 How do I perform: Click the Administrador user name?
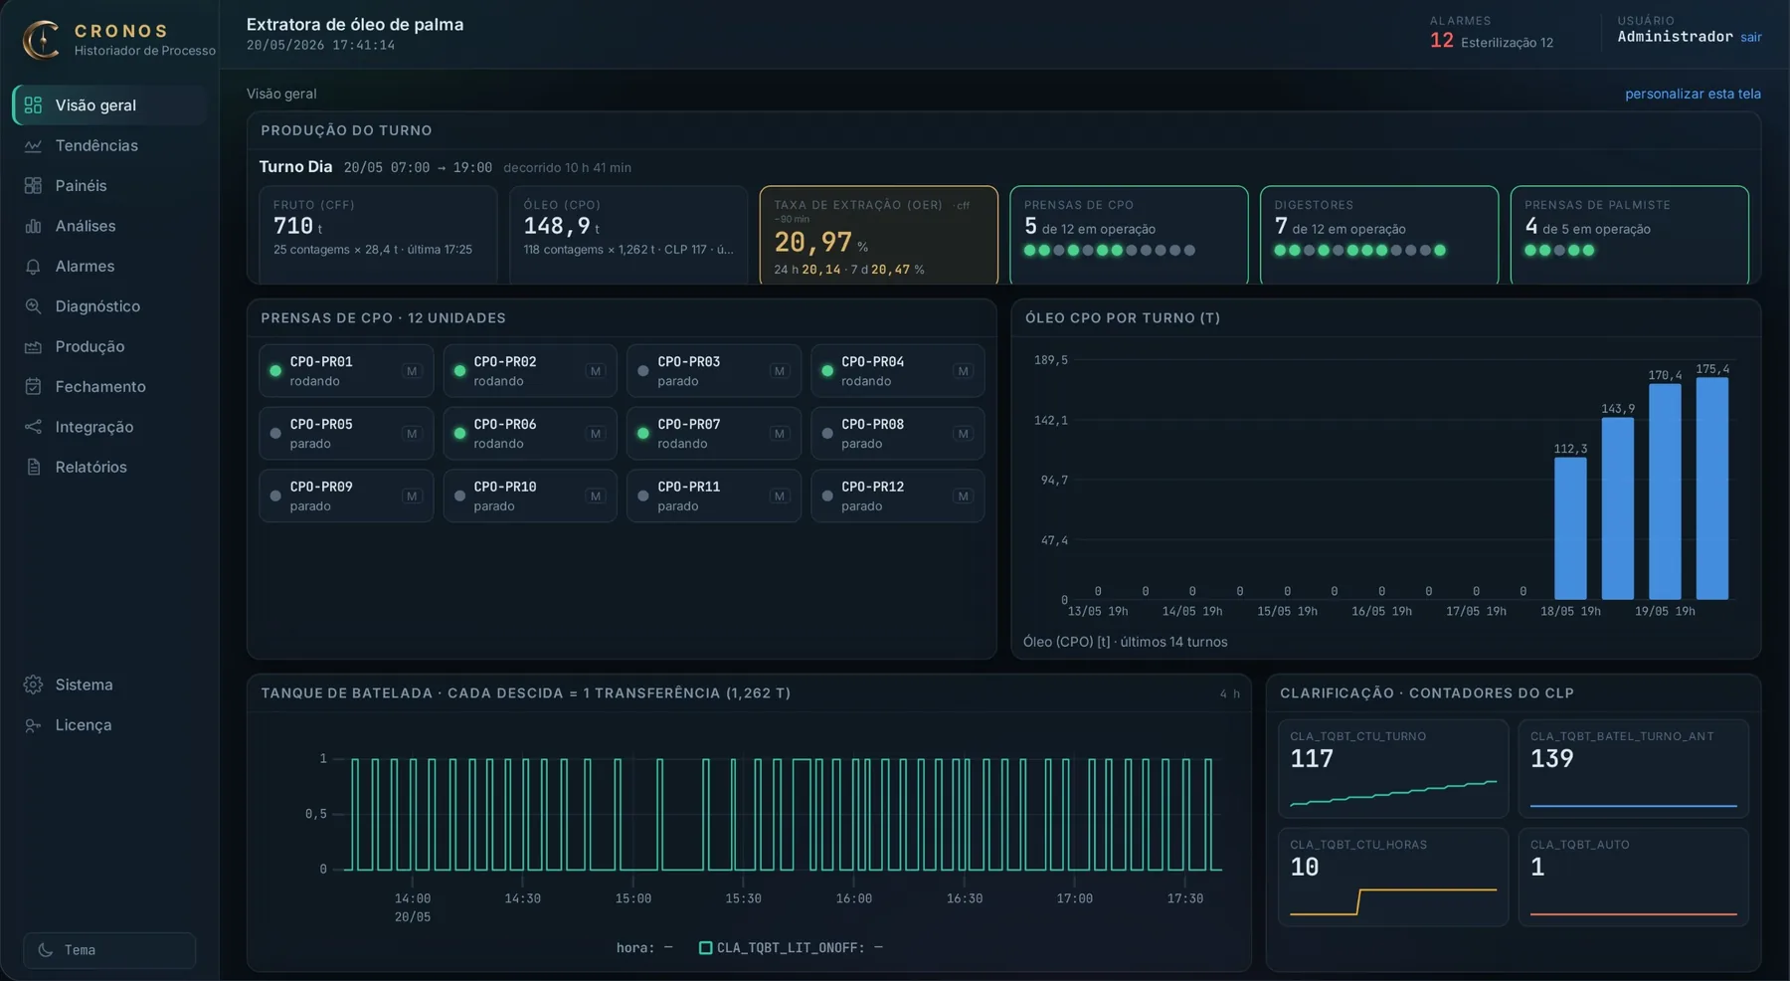(x=1675, y=37)
